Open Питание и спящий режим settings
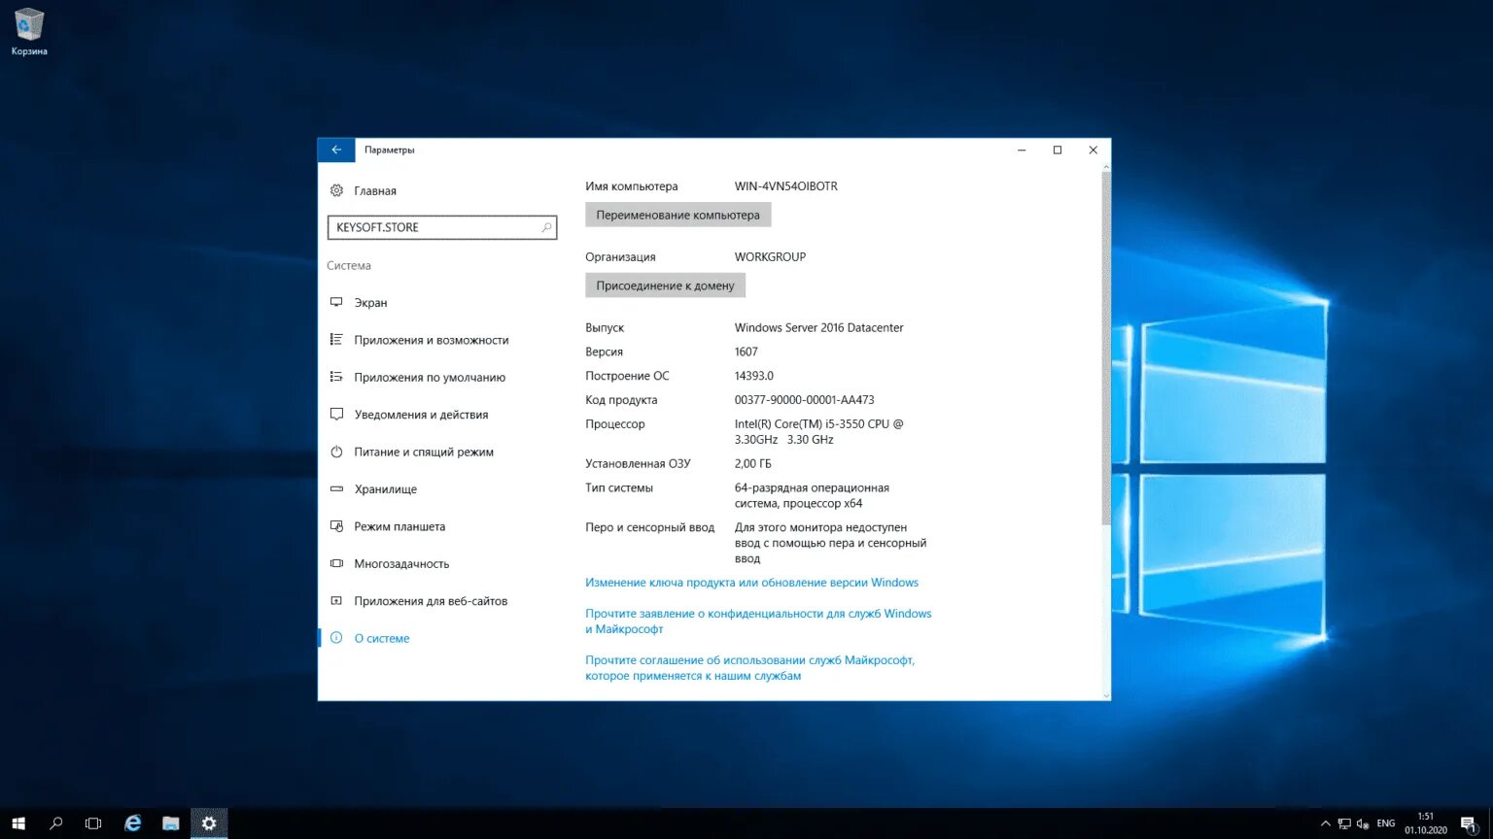This screenshot has width=1493, height=839. (424, 452)
